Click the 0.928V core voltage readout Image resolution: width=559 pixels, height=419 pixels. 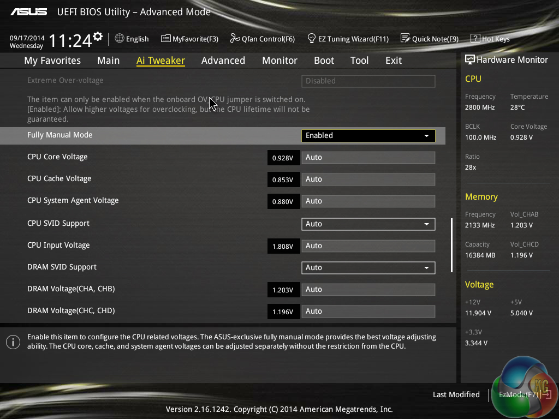[x=283, y=158]
